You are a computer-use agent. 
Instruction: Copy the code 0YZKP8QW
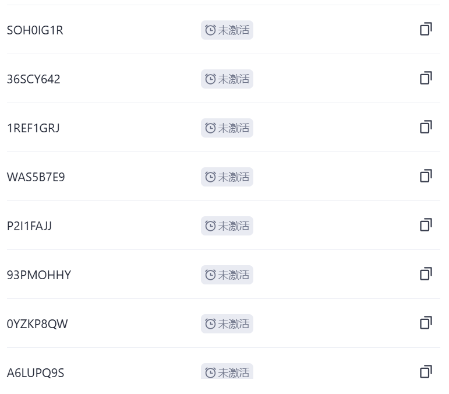coord(426,323)
